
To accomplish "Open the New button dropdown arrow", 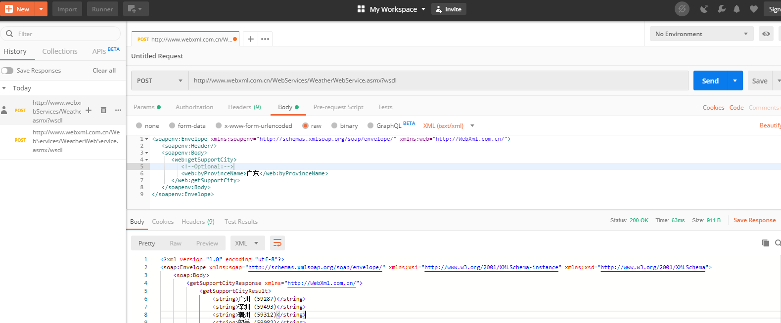I will tap(41, 9).
